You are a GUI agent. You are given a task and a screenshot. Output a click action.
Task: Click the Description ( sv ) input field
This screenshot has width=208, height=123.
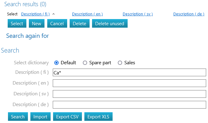coord(129,94)
